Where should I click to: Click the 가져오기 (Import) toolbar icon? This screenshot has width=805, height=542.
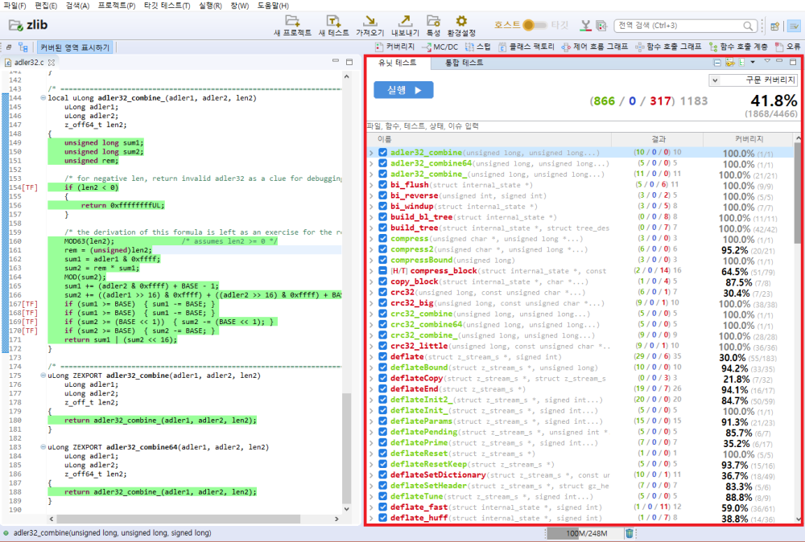pyautogui.click(x=369, y=21)
